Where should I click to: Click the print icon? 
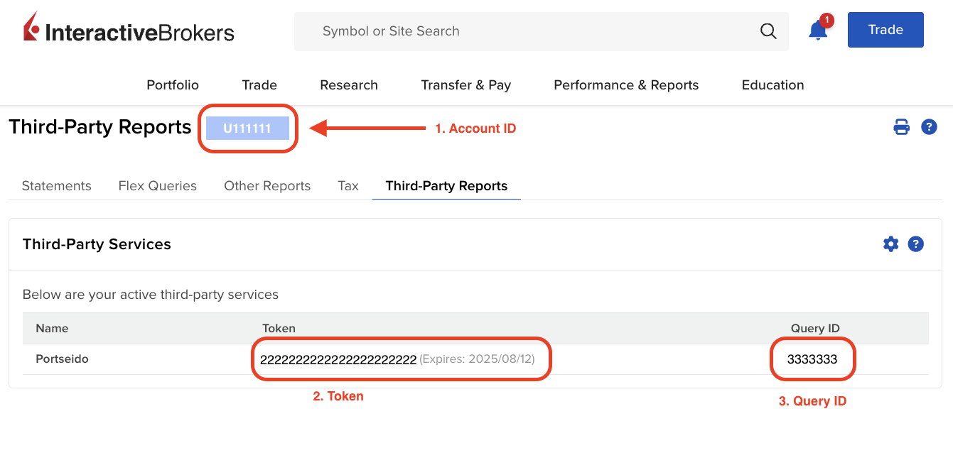point(901,127)
